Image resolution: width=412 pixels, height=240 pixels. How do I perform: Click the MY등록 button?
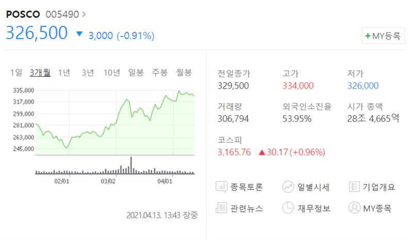383,35
